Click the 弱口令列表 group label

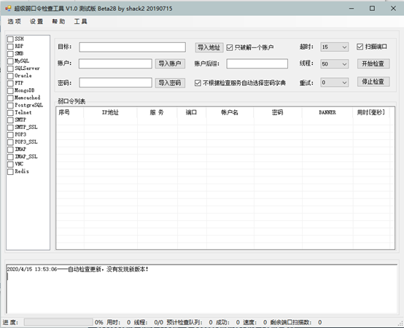coord(71,101)
